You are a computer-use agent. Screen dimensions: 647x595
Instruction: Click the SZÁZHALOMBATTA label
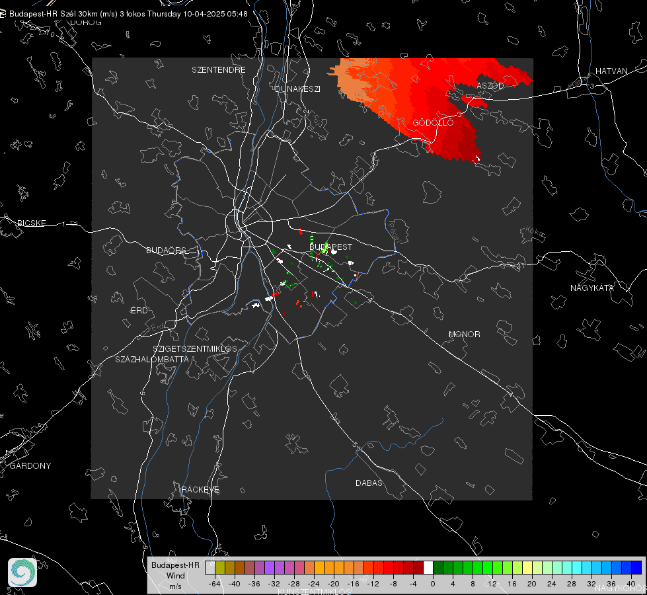[152, 359]
